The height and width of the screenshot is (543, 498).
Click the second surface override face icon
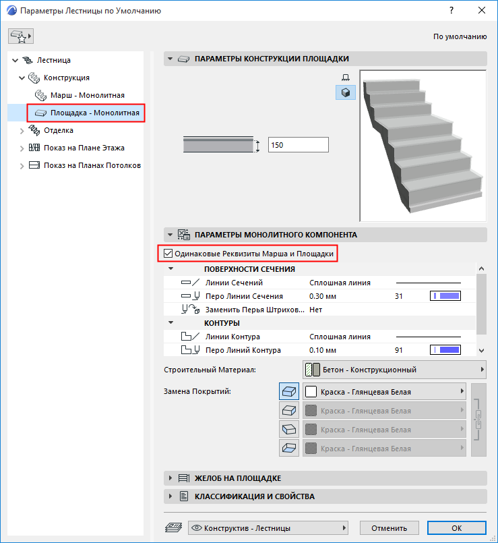(x=289, y=411)
